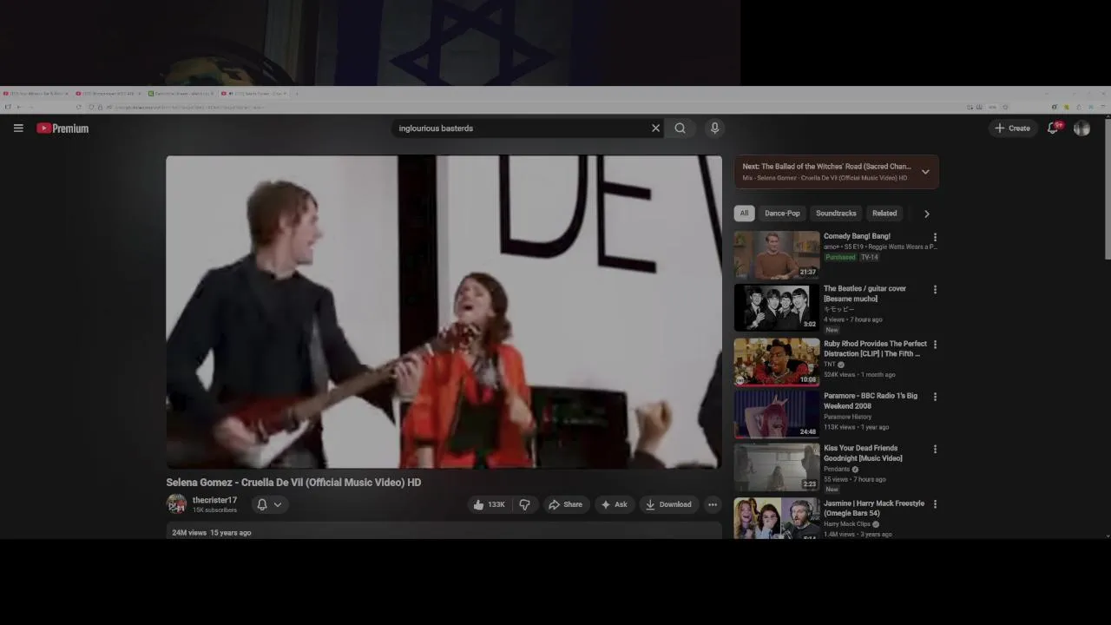This screenshot has height=625, width=1111.
Task: Open options for Paramore BBC Radio video
Action: tap(935, 397)
